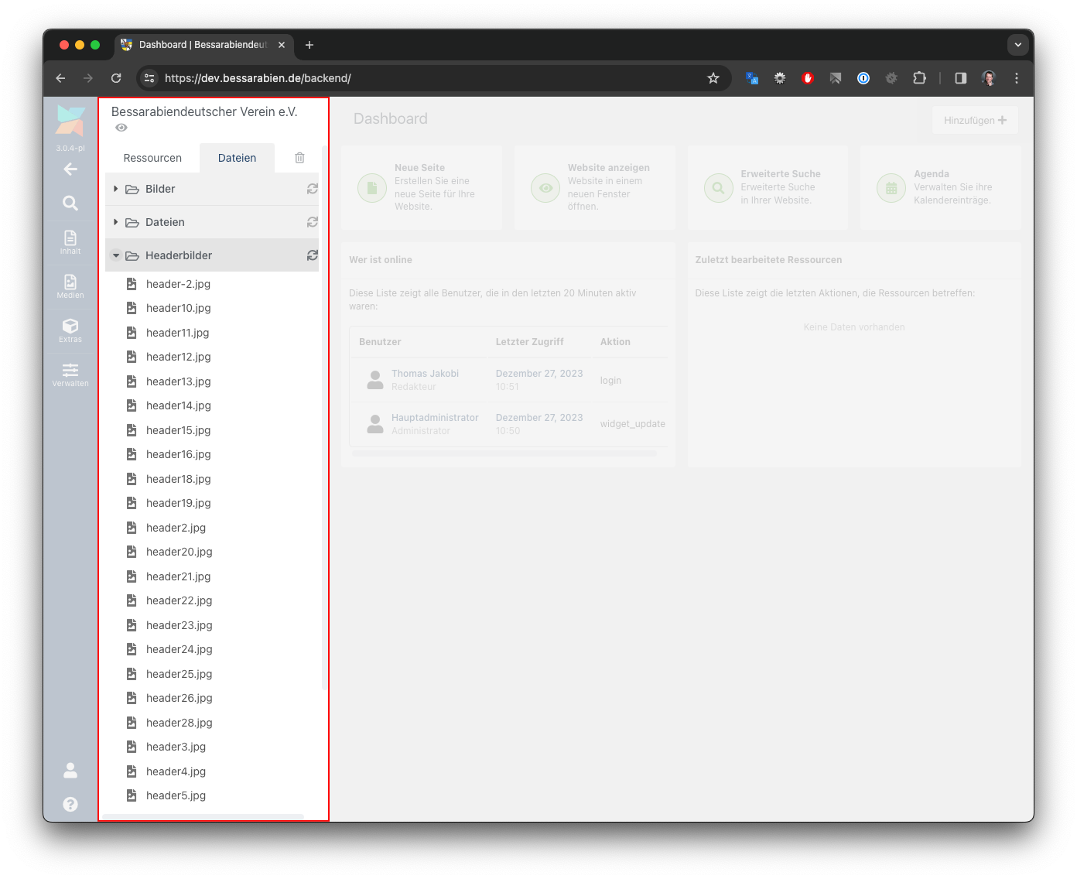The height and width of the screenshot is (879, 1077).
Task: Refresh the Headerbilder media source
Action: (313, 255)
